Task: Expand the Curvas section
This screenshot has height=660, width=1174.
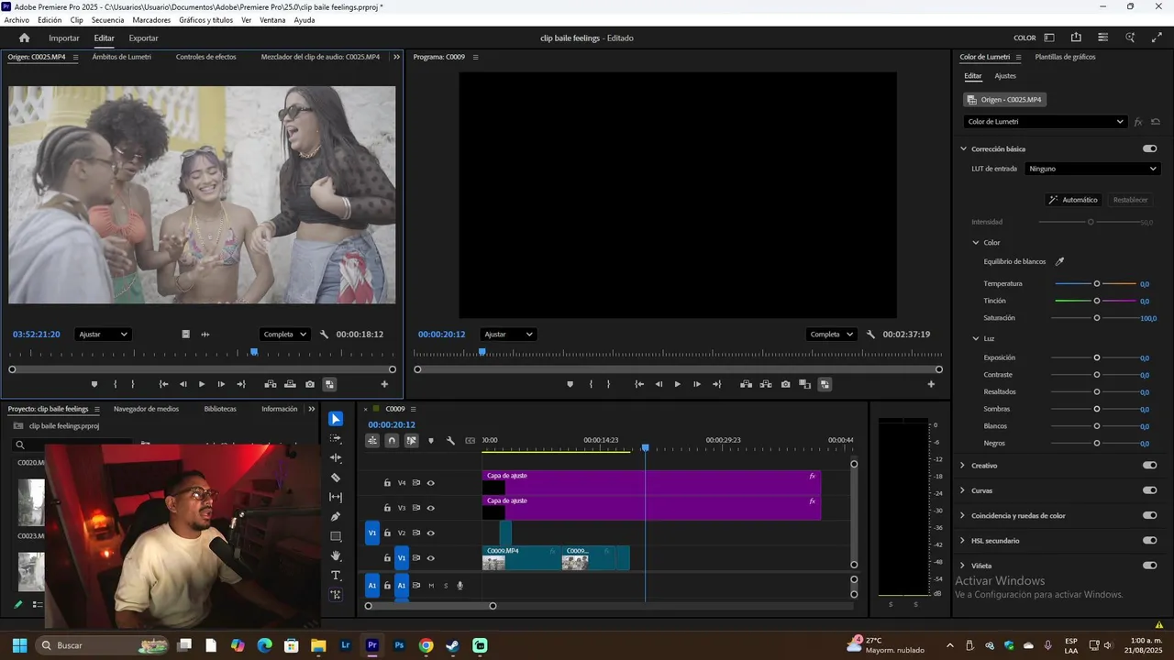Action: (962, 490)
